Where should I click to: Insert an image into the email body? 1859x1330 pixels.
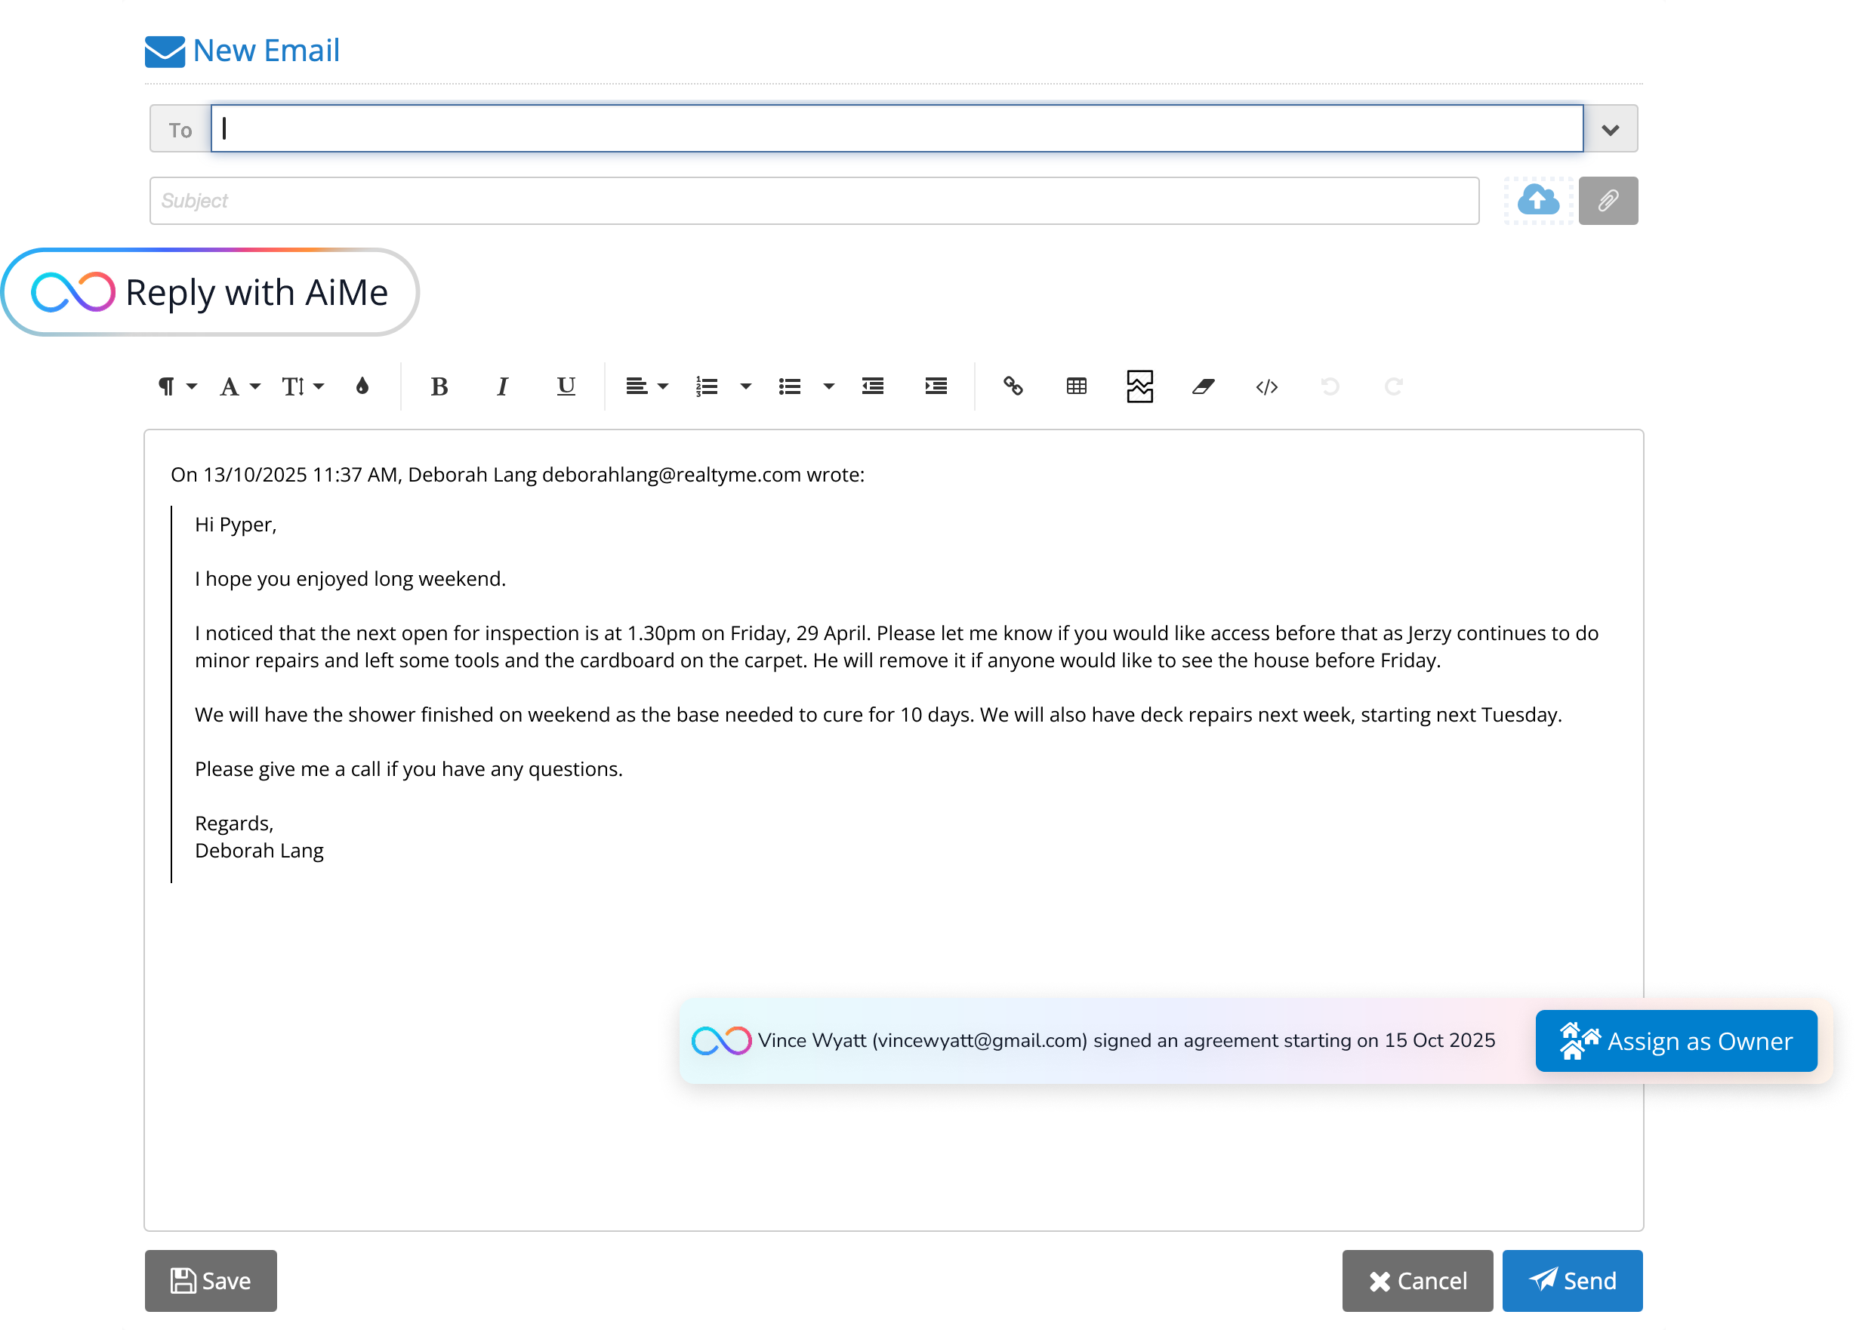click(1139, 386)
